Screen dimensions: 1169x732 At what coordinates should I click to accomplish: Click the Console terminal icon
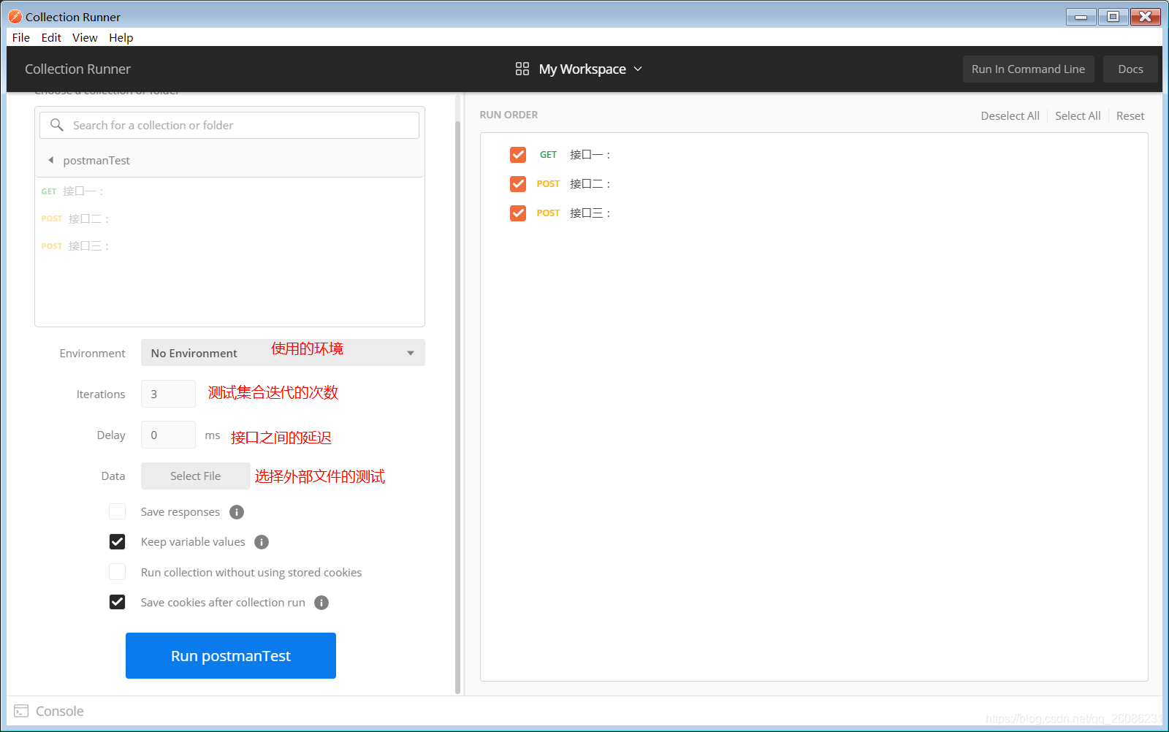(x=21, y=711)
